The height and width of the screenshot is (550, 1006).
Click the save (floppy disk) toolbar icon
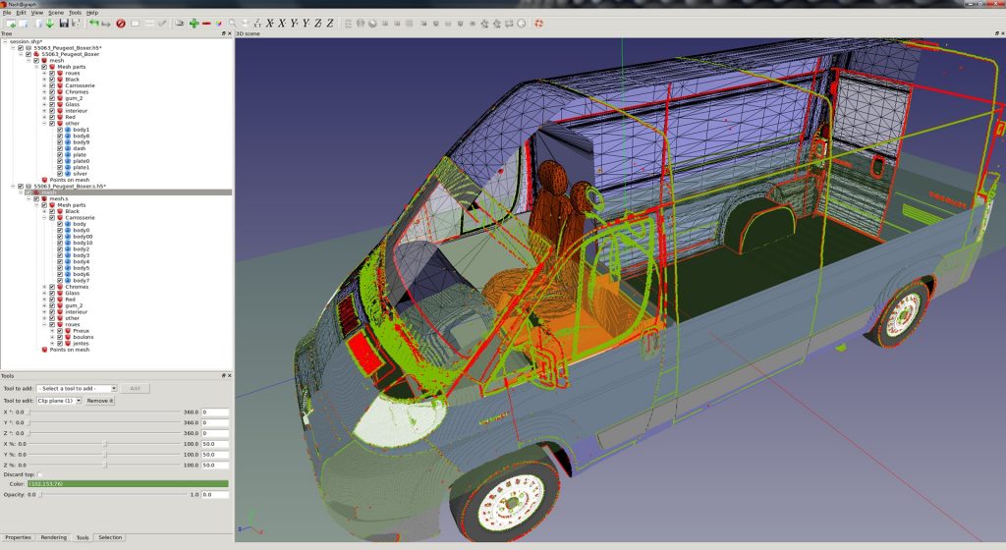[x=64, y=23]
